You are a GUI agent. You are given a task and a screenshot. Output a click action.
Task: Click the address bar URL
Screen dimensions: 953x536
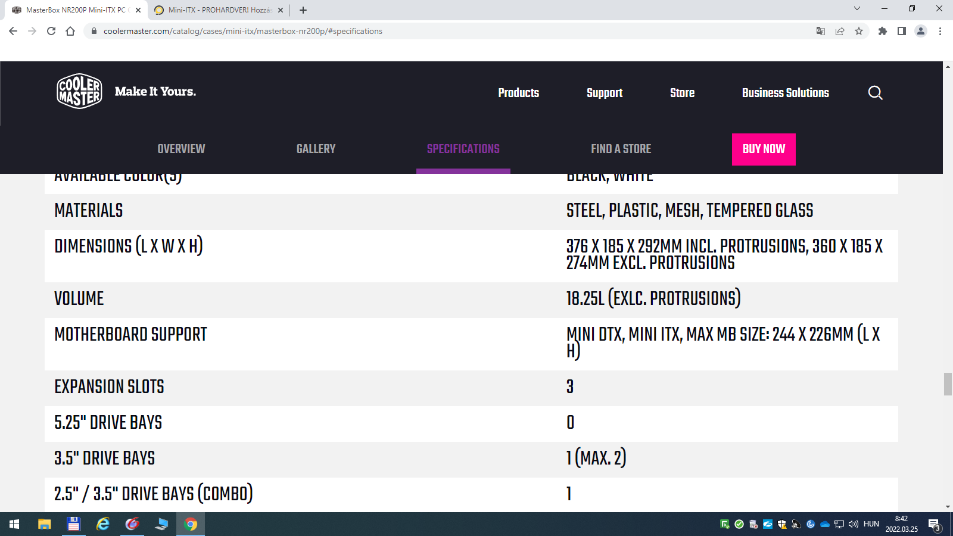tap(243, 31)
